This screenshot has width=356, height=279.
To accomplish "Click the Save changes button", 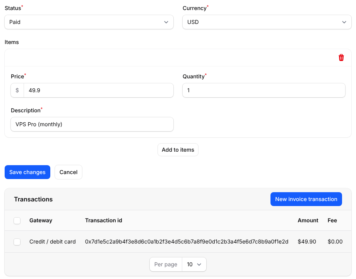I will coord(27,172).
